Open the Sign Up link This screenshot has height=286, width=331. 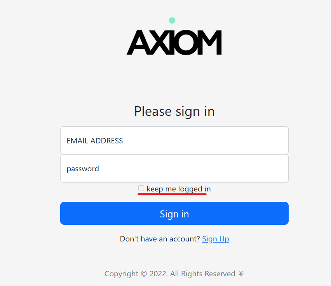click(216, 239)
